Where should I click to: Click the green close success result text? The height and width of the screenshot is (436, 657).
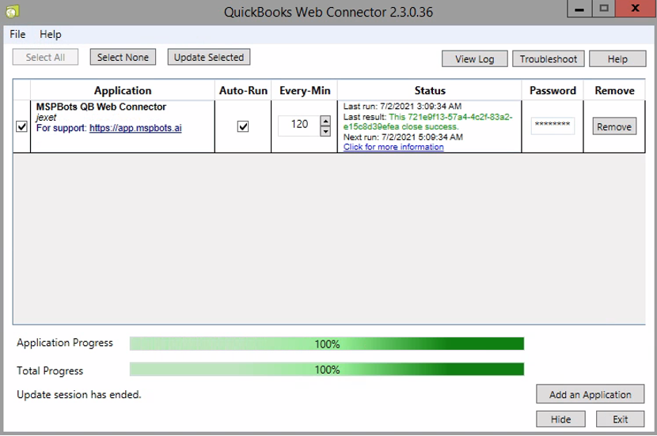pyautogui.click(x=427, y=122)
